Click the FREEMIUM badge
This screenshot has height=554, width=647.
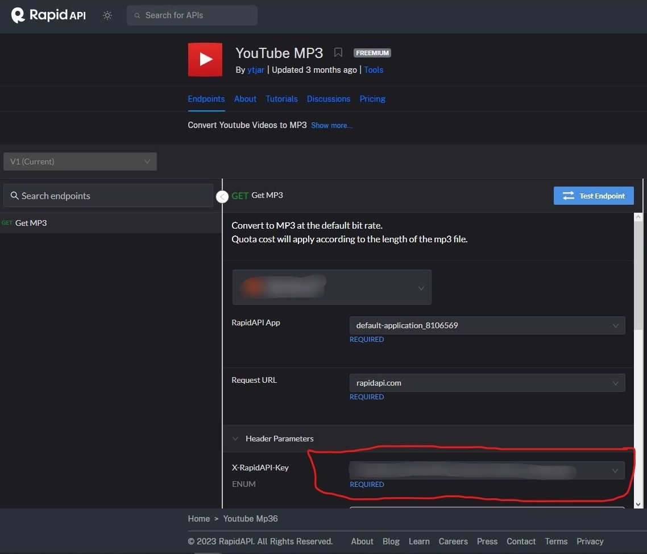point(372,53)
